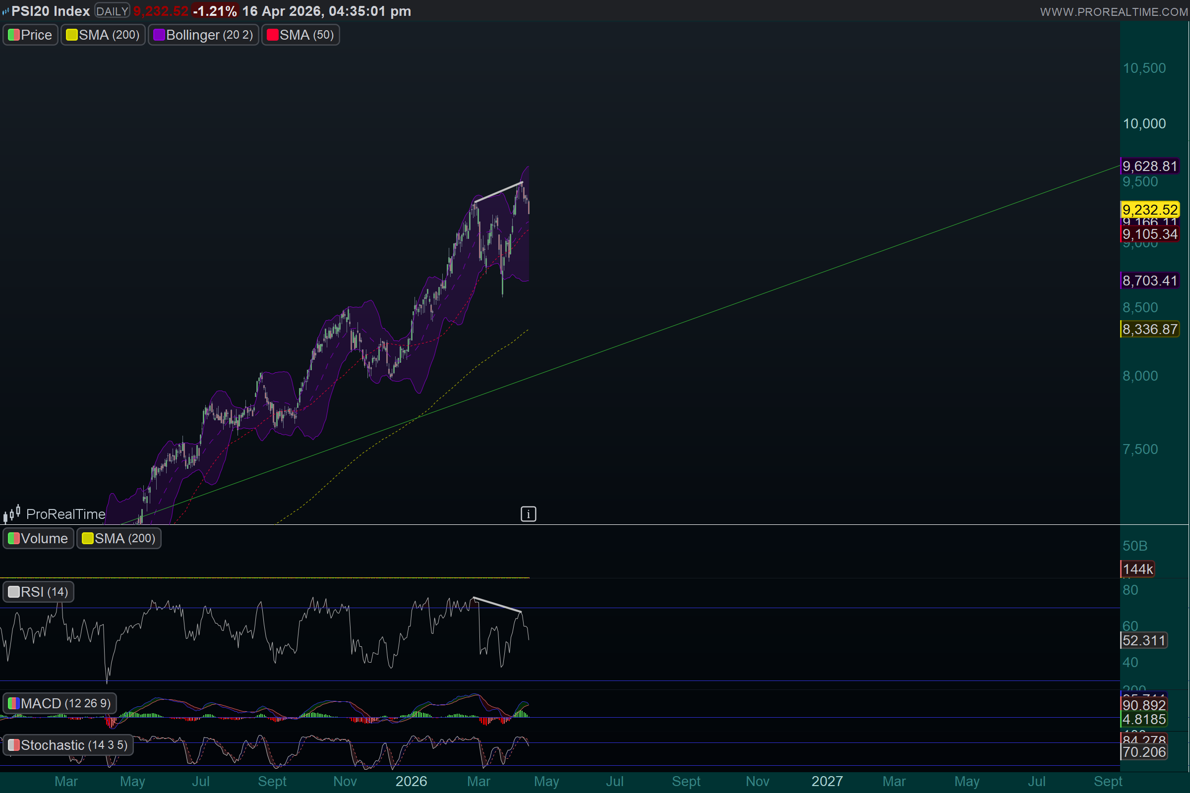The width and height of the screenshot is (1190, 793).
Task: Click the PSI20 Index instrument name
Action: [x=51, y=11]
